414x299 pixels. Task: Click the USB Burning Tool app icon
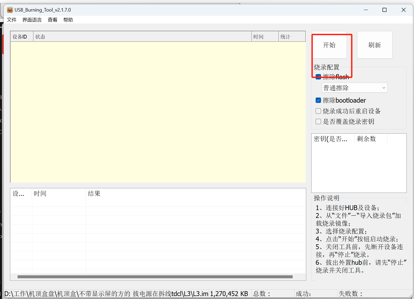click(10, 10)
